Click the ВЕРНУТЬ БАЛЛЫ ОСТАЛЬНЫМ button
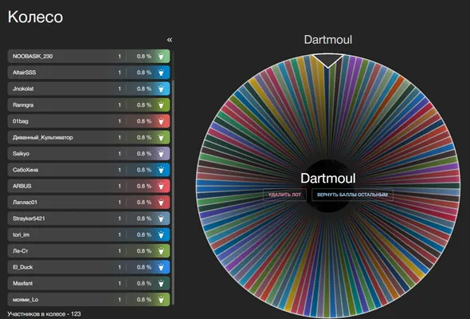Screen dimensions: 470x319 coord(352,195)
